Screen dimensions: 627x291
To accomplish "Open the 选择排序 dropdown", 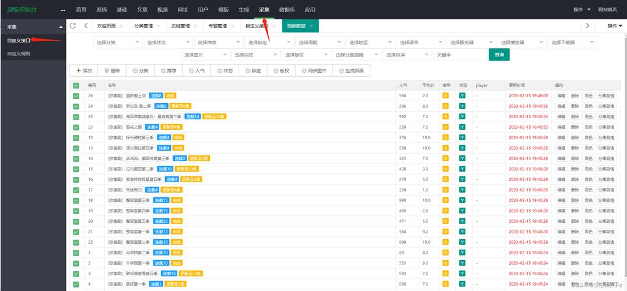I will (407, 55).
